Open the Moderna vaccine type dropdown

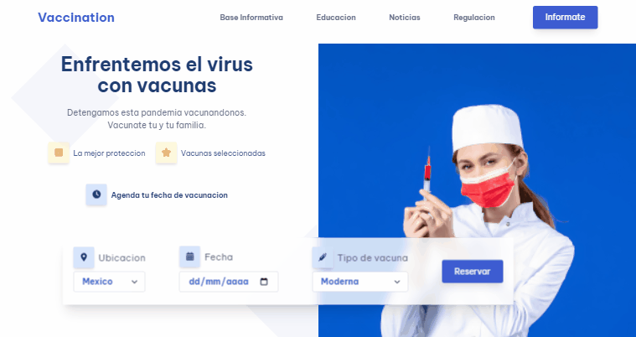[x=359, y=282]
